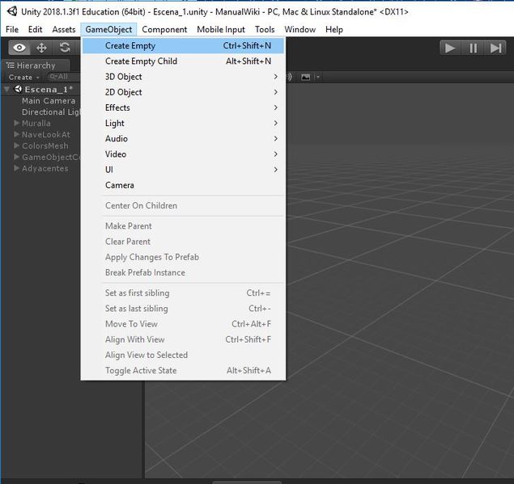514x484 pixels.
Task: Click Move To View entry
Action: click(x=183, y=324)
